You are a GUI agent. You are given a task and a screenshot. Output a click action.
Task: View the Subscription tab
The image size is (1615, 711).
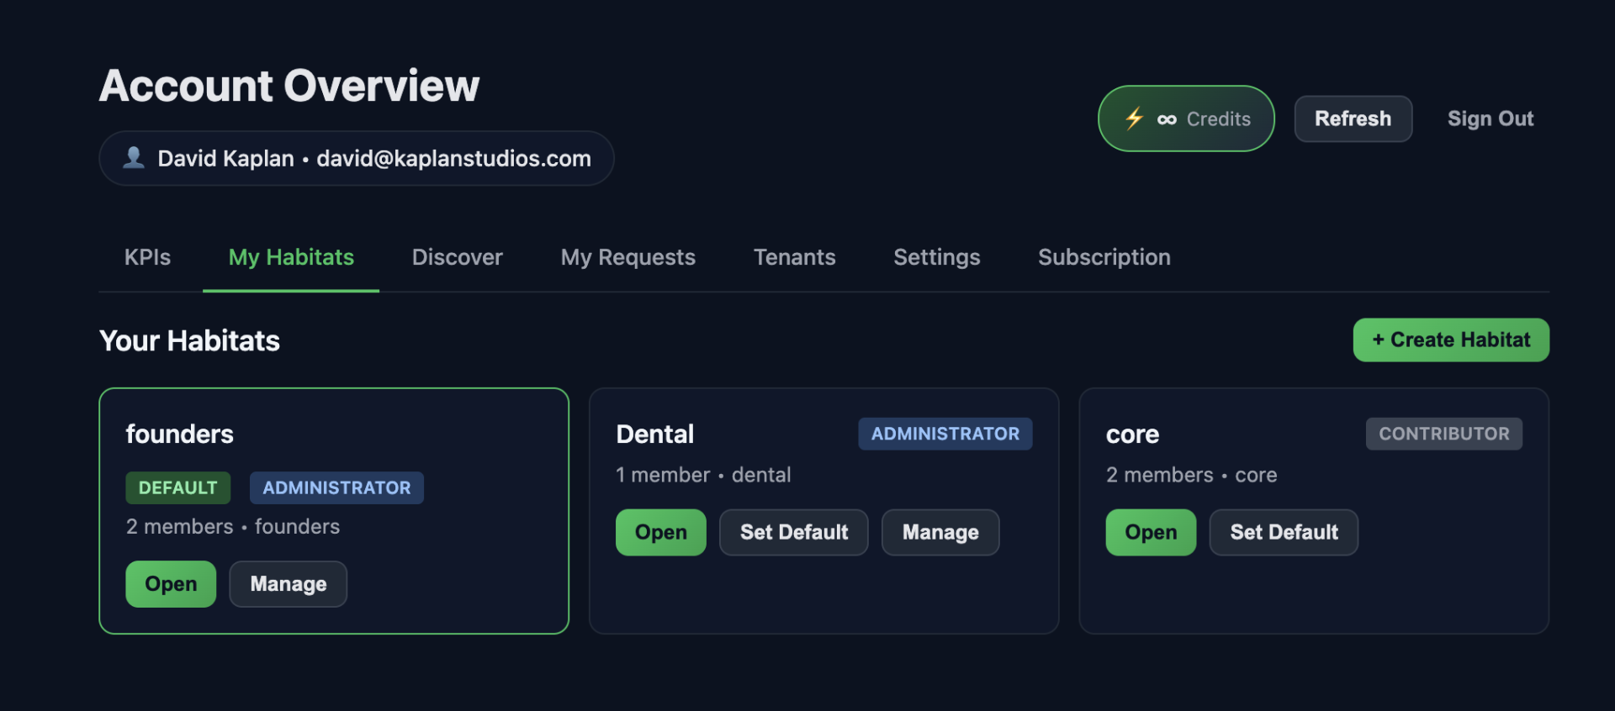tap(1104, 257)
